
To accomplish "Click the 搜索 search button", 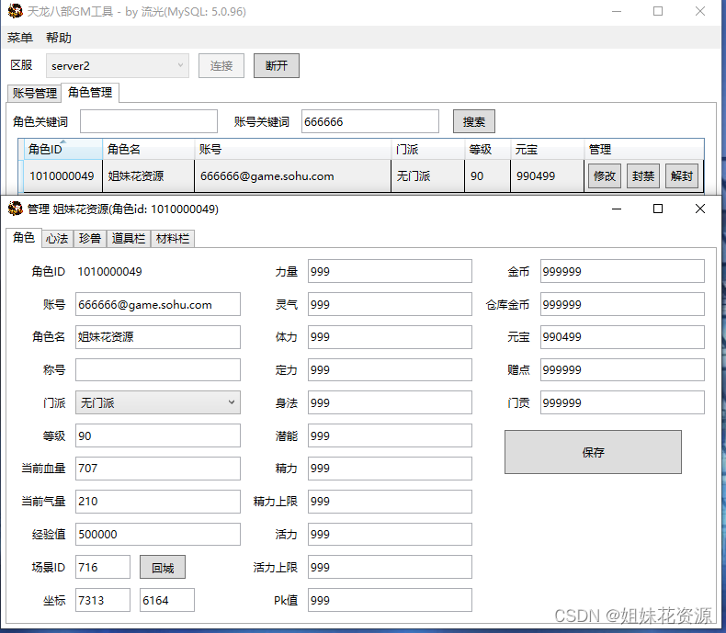I will tap(473, 121).
